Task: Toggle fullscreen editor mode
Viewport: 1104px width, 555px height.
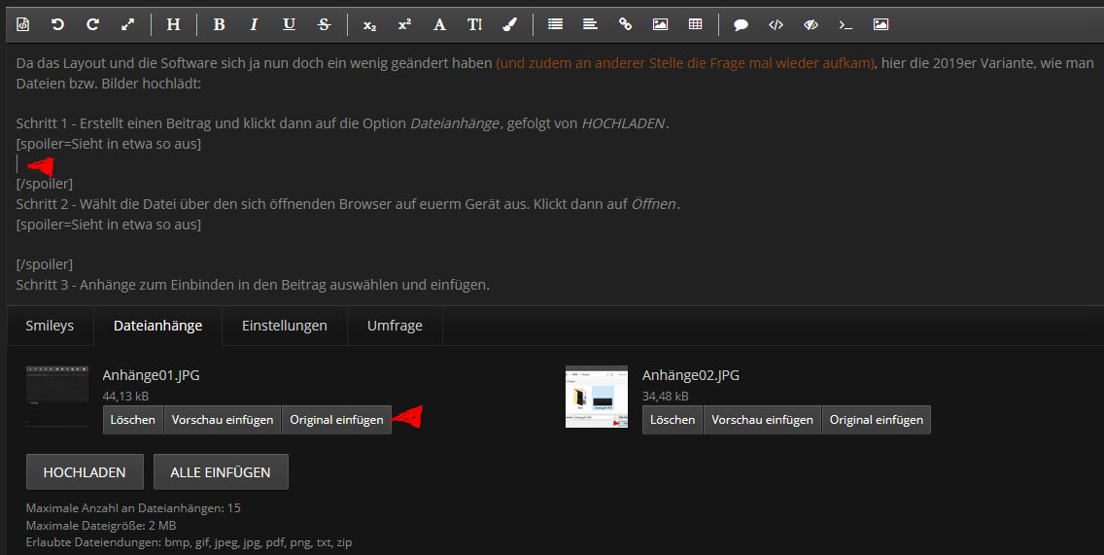Action: point(128,24)
